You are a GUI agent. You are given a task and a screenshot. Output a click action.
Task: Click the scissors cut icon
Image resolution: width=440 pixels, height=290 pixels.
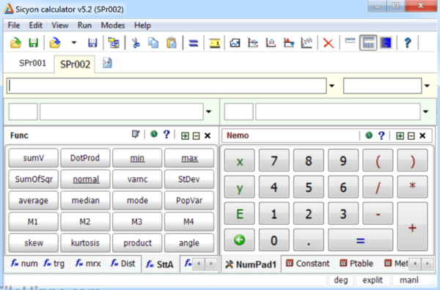click(136, 43)
